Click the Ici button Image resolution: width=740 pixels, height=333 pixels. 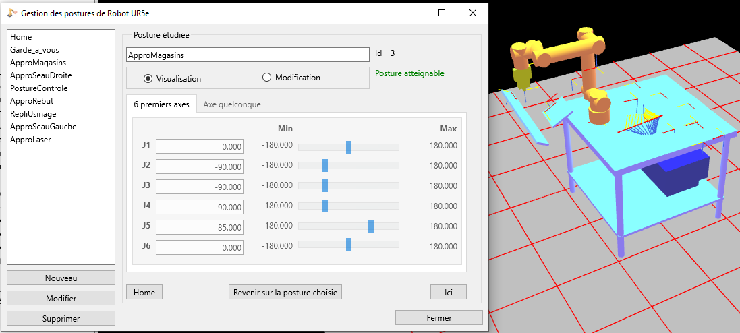click(x=448, y=292)
